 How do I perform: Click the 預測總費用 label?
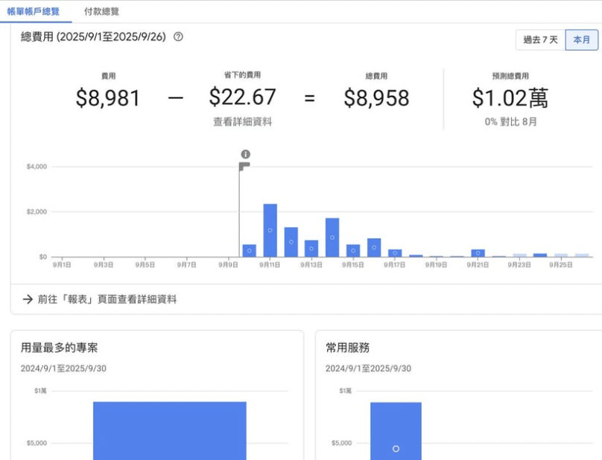coord(510,76)
